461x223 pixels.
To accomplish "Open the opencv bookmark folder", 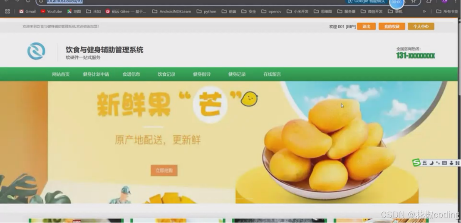I will point(271,12).
